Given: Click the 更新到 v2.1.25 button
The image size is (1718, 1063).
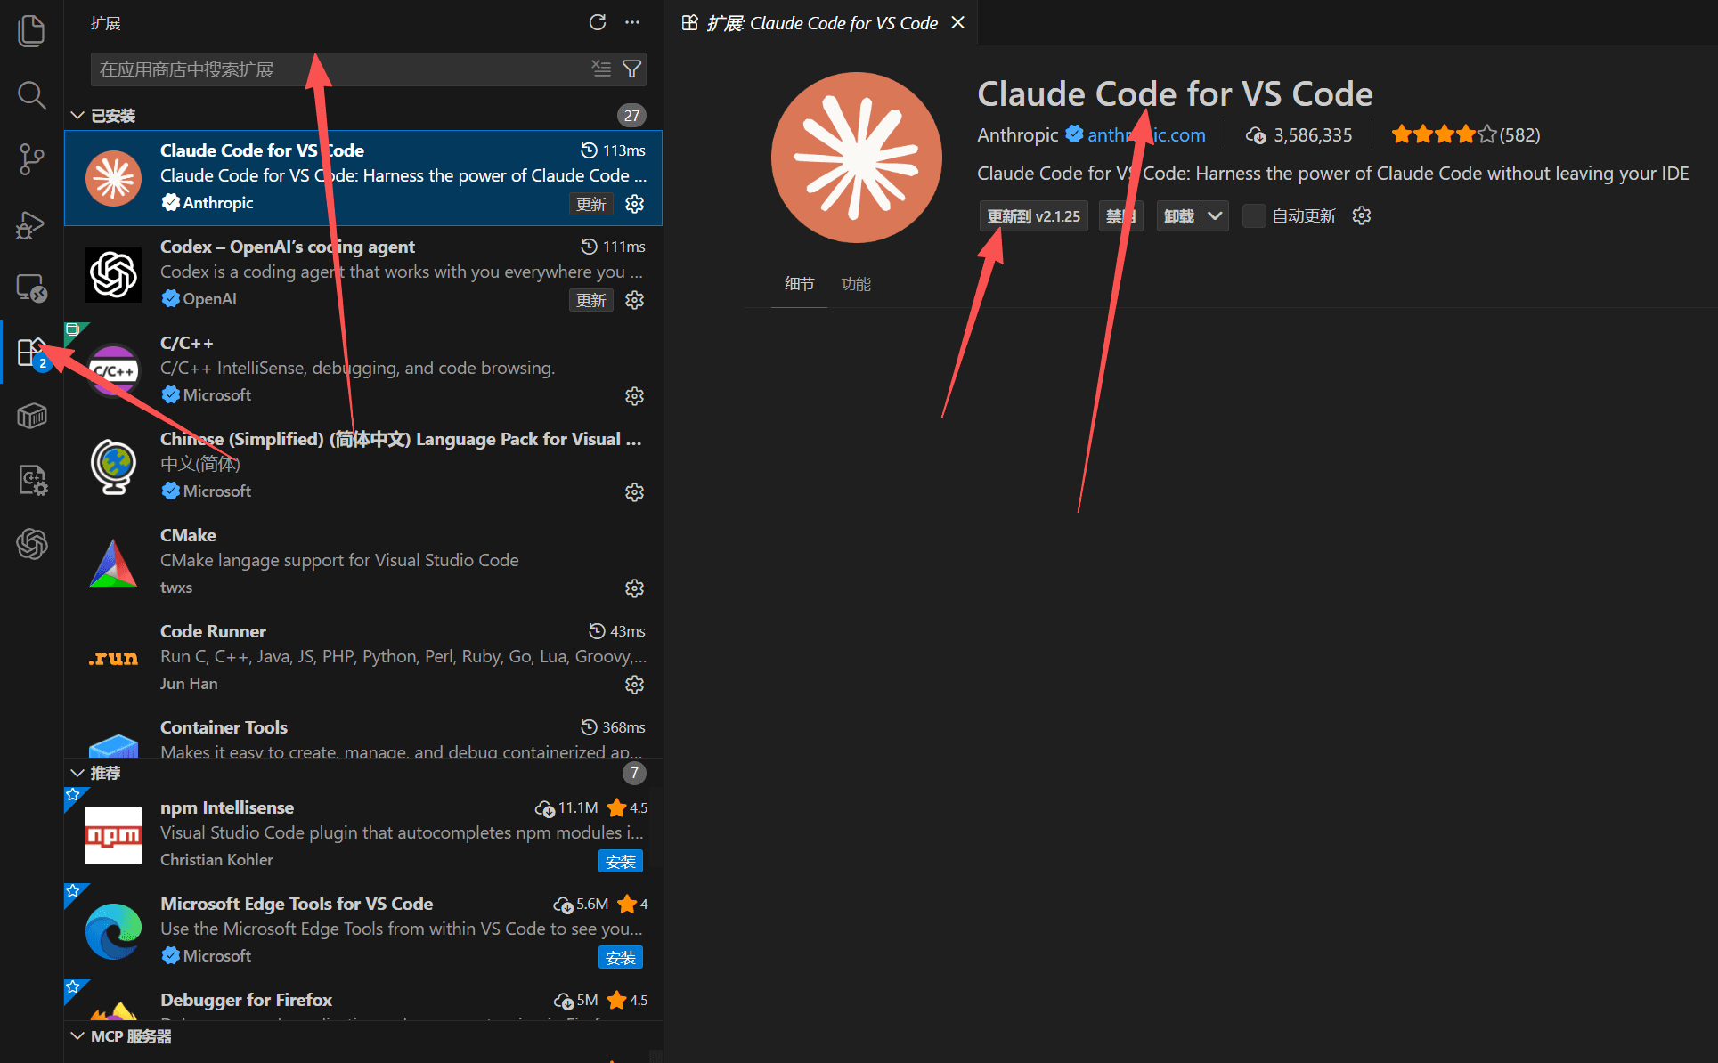Looking at the screenshot, I should [x=1032, y=215].
